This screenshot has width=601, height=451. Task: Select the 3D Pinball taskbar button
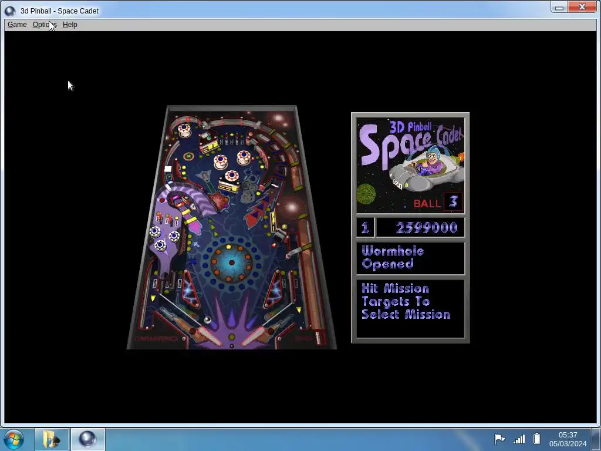pyautogui.click(x=87, y=439)
